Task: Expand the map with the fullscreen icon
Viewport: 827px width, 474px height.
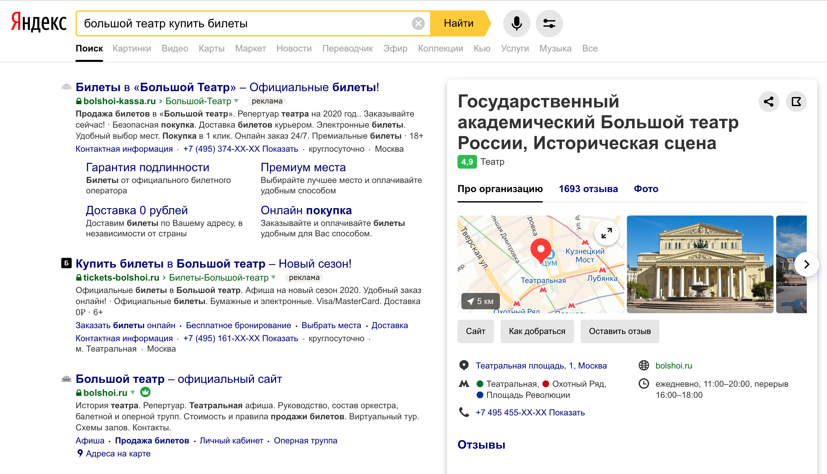Action: click(x=606, y=233)
